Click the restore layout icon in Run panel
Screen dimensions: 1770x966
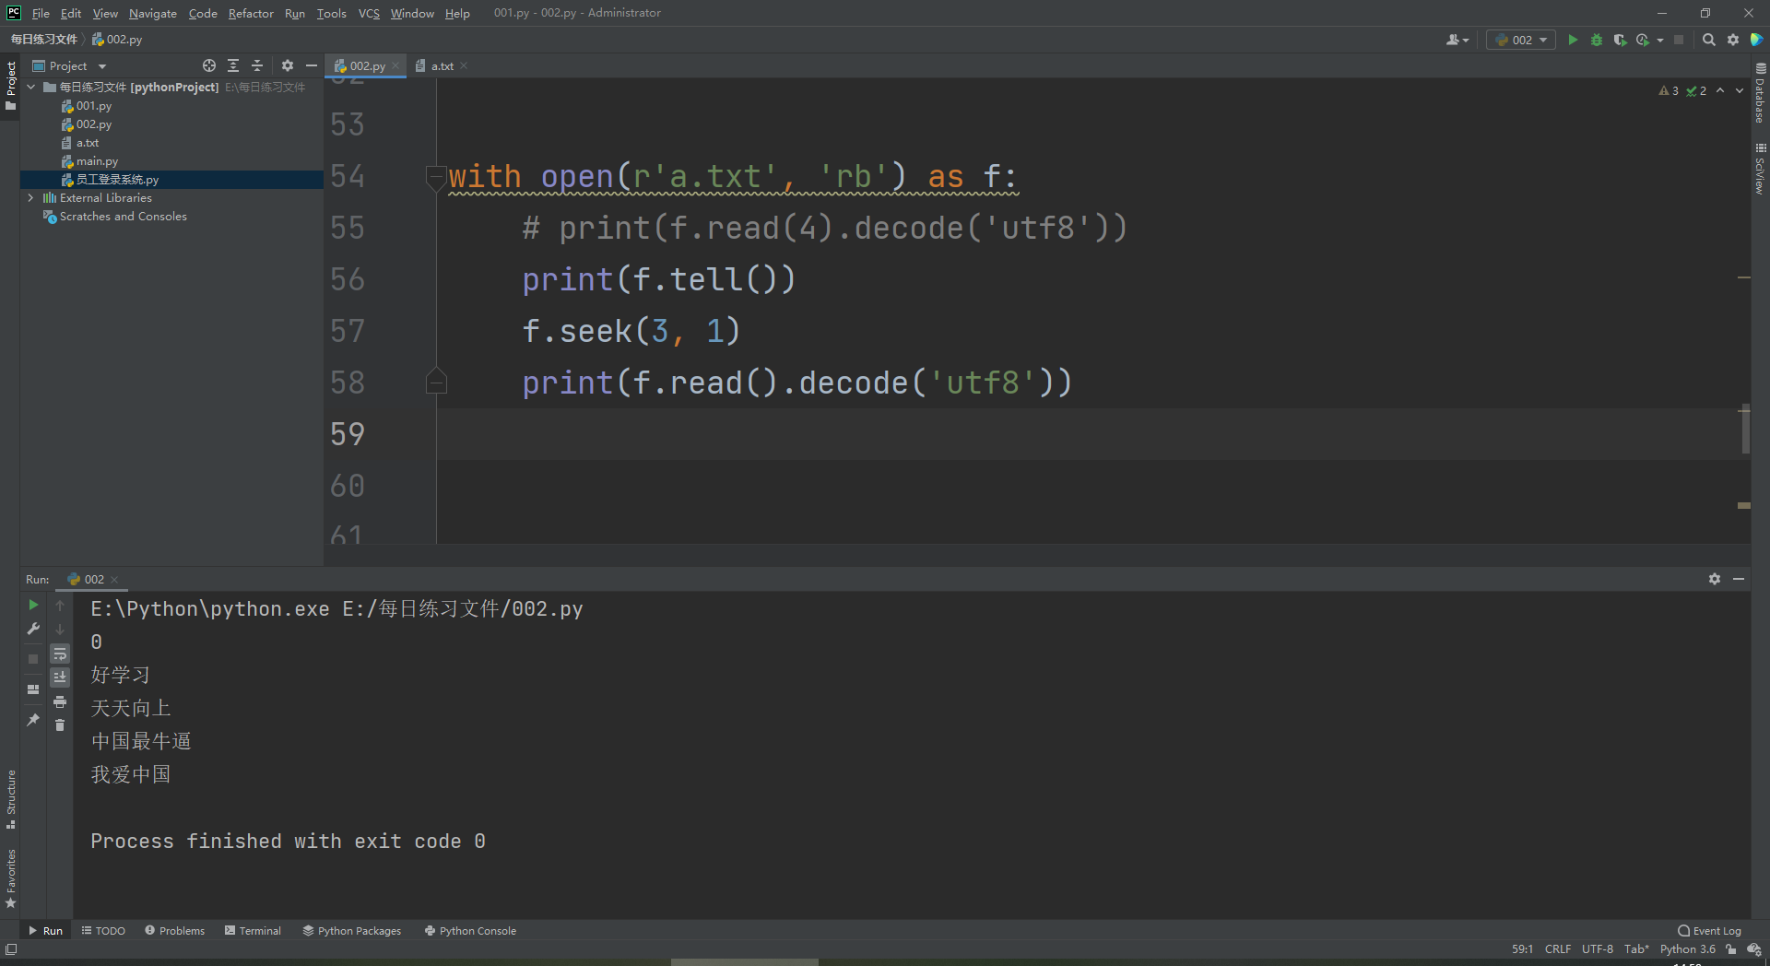pyautogui.click(x=33, y=689)
